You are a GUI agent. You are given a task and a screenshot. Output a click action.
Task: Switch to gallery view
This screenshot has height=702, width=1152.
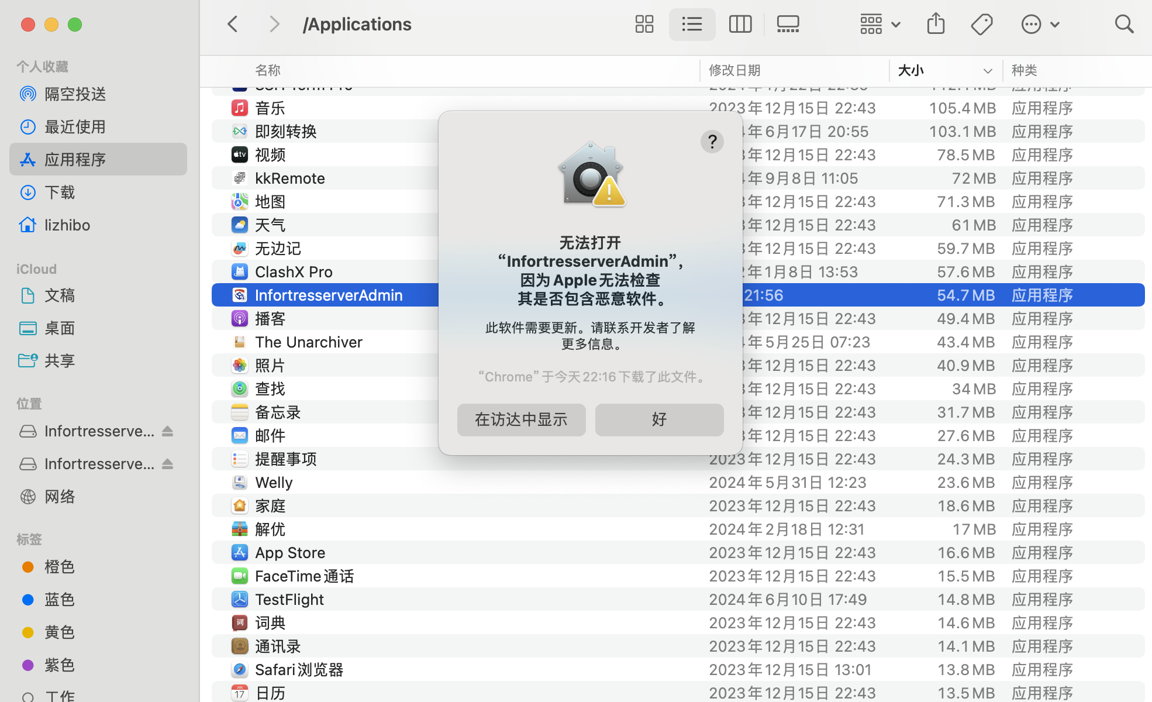[x=788, y=24]
